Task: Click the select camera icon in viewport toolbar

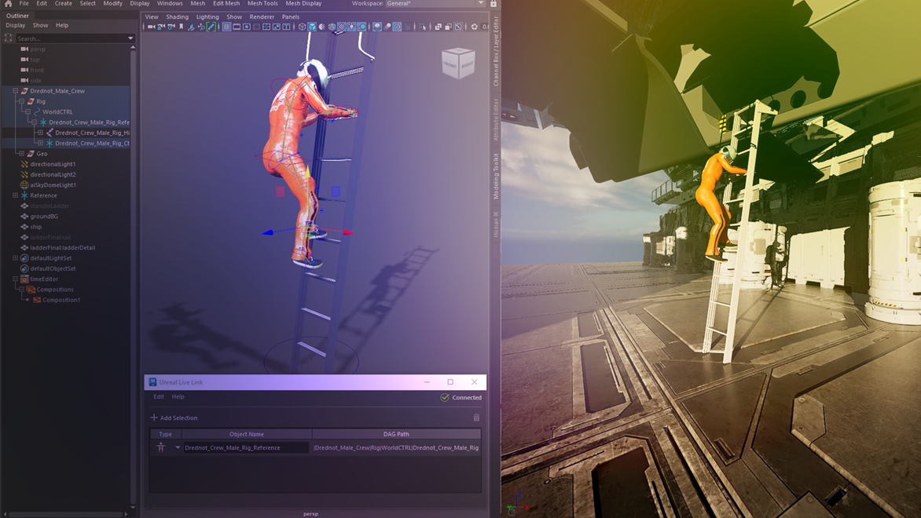Action: click(x=151, y=27)
